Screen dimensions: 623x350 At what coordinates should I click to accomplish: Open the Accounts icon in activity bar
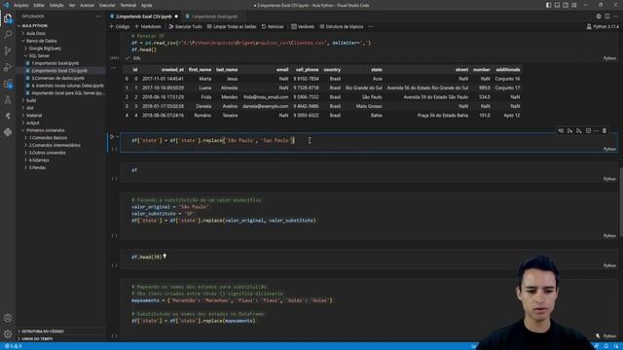pos(8,318)
